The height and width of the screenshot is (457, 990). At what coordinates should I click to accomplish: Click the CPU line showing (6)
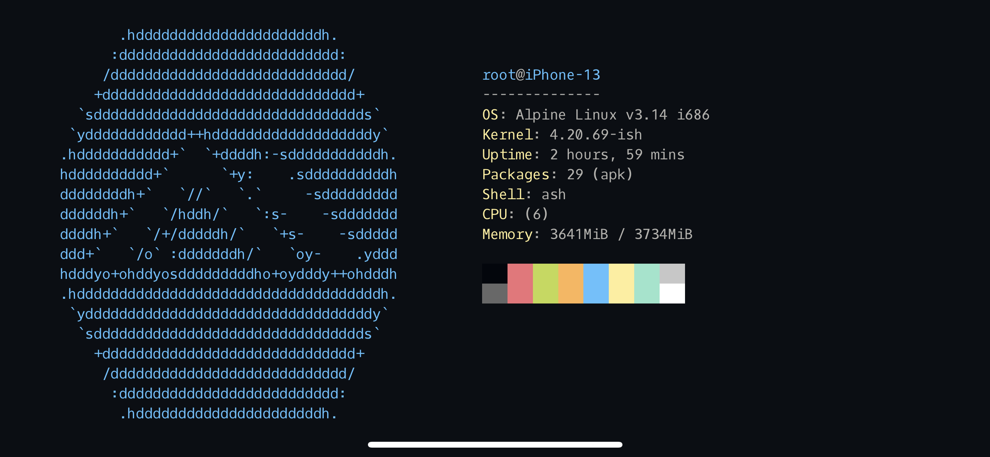point(515,214)
